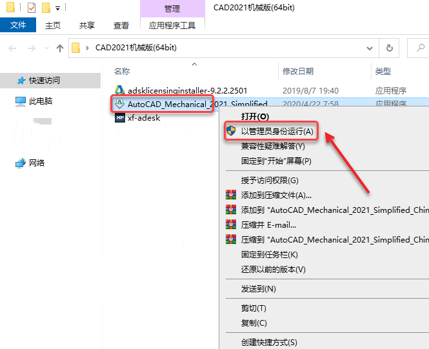Refresh the folder view
429x349 pixels.
click(390, 48)
